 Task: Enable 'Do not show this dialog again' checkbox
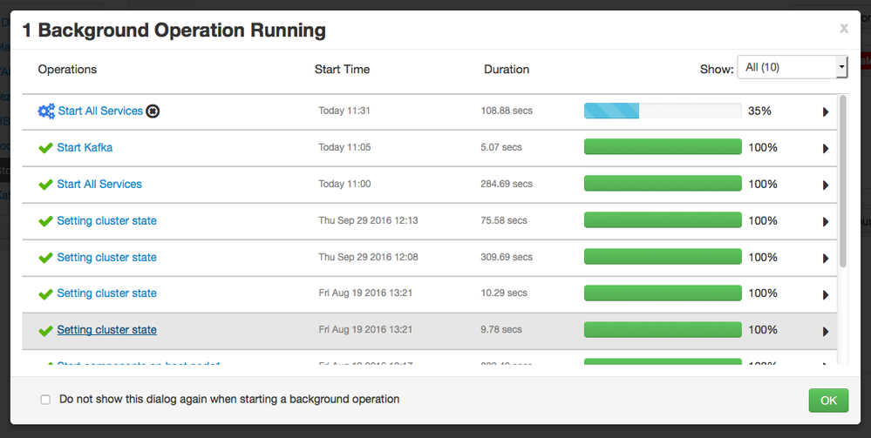[x=45, y=400]
